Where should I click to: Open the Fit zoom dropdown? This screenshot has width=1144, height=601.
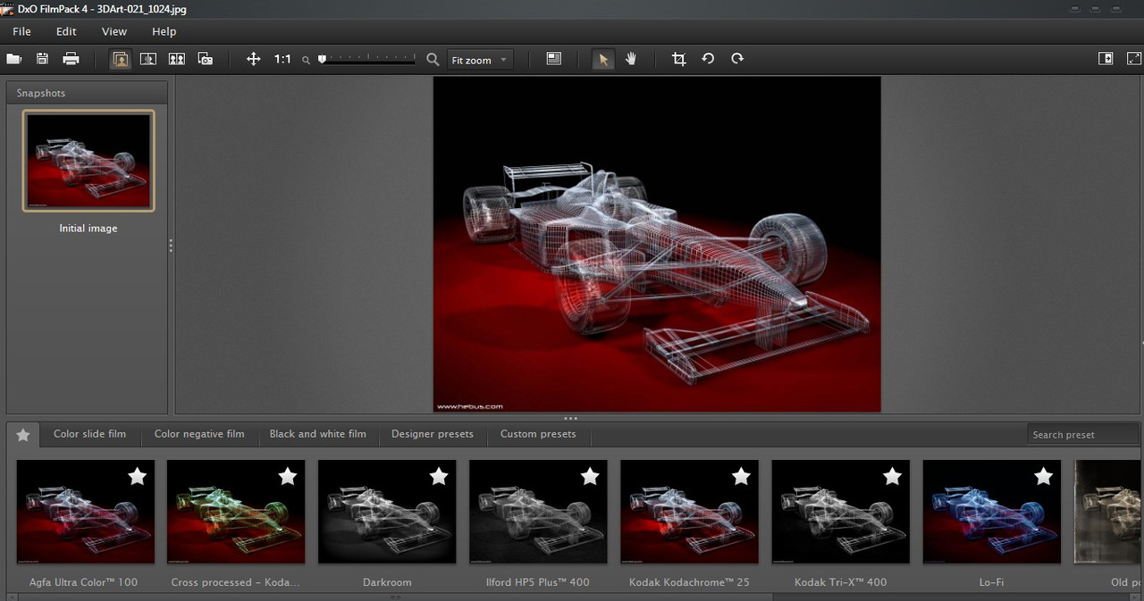tap(480, 60)
